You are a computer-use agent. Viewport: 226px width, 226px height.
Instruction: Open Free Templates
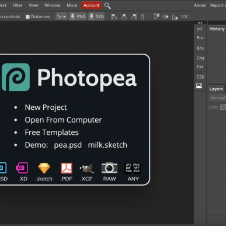[x=51, y=133]
